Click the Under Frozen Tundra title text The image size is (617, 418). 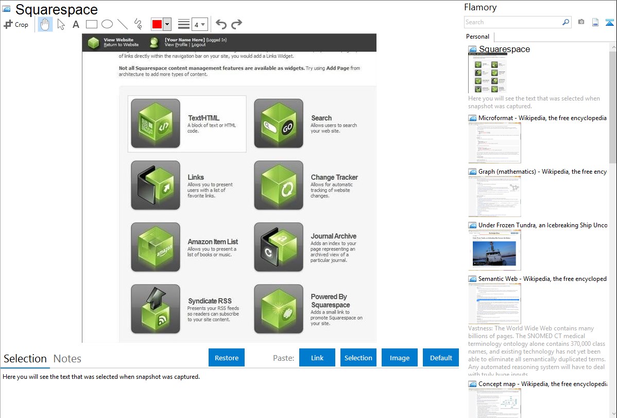pyautogui.click(x=543, y=225)
